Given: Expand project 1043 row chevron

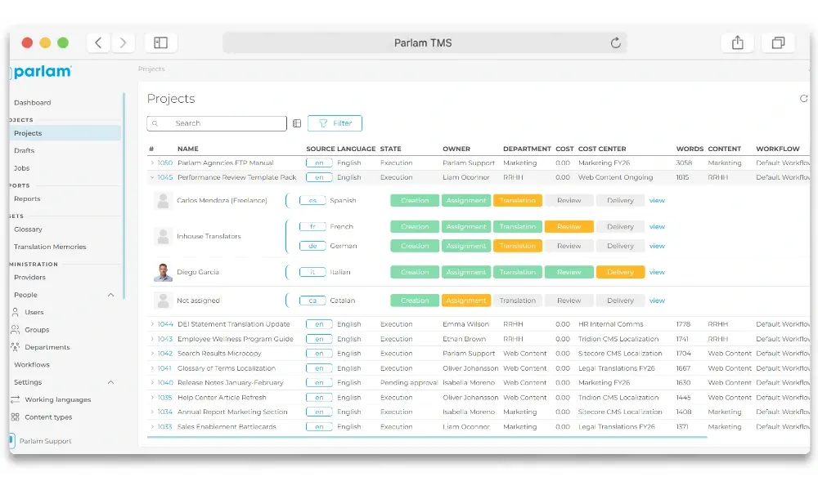Looking at the screenshot, I should point(152,339).
